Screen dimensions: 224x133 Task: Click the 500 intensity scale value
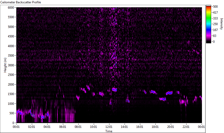pos(216,7)
